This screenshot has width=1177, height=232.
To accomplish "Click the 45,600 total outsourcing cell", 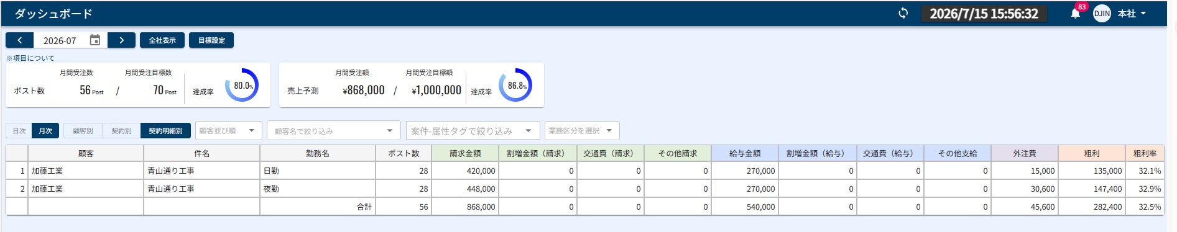I will click(1025, 207).
